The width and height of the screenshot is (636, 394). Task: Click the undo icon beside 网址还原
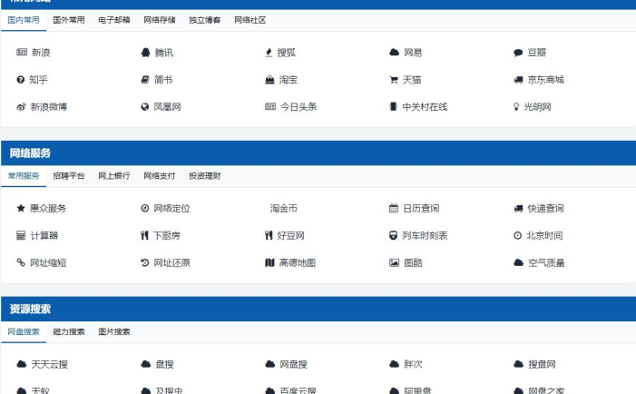point(145,262)
